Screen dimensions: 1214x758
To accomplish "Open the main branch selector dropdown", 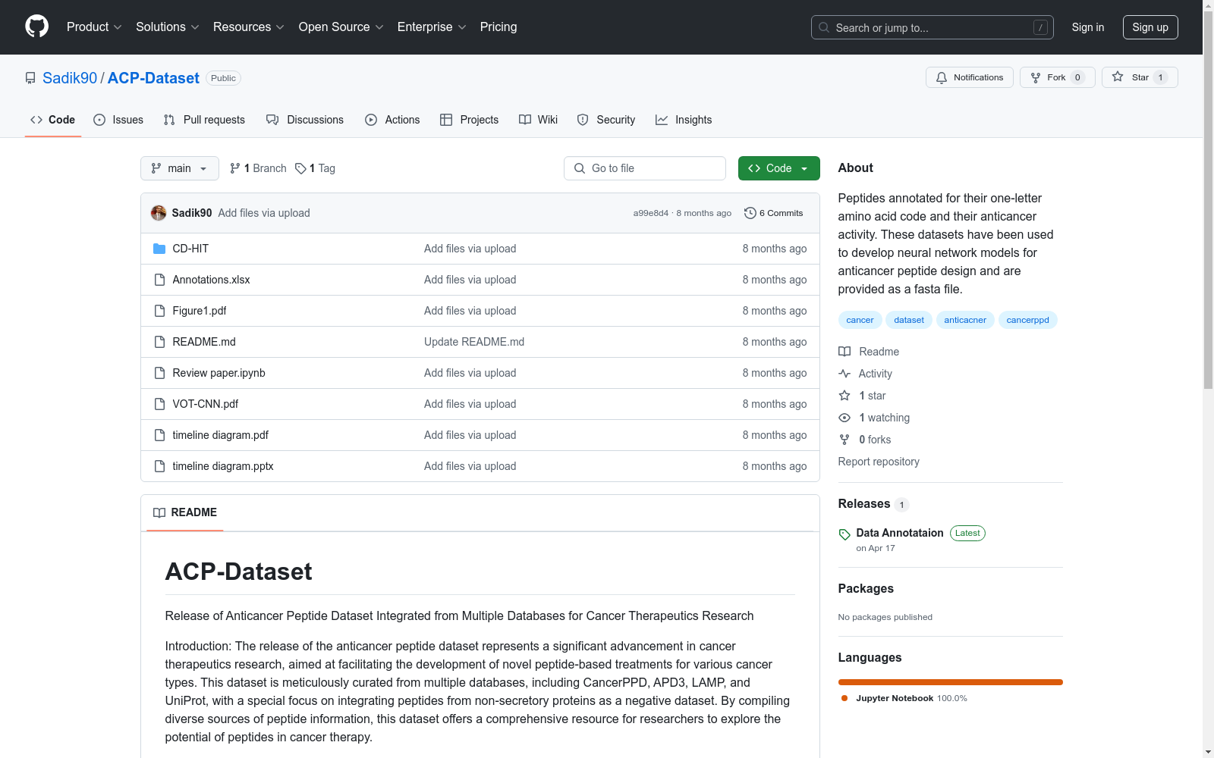I will pos(180,168).
